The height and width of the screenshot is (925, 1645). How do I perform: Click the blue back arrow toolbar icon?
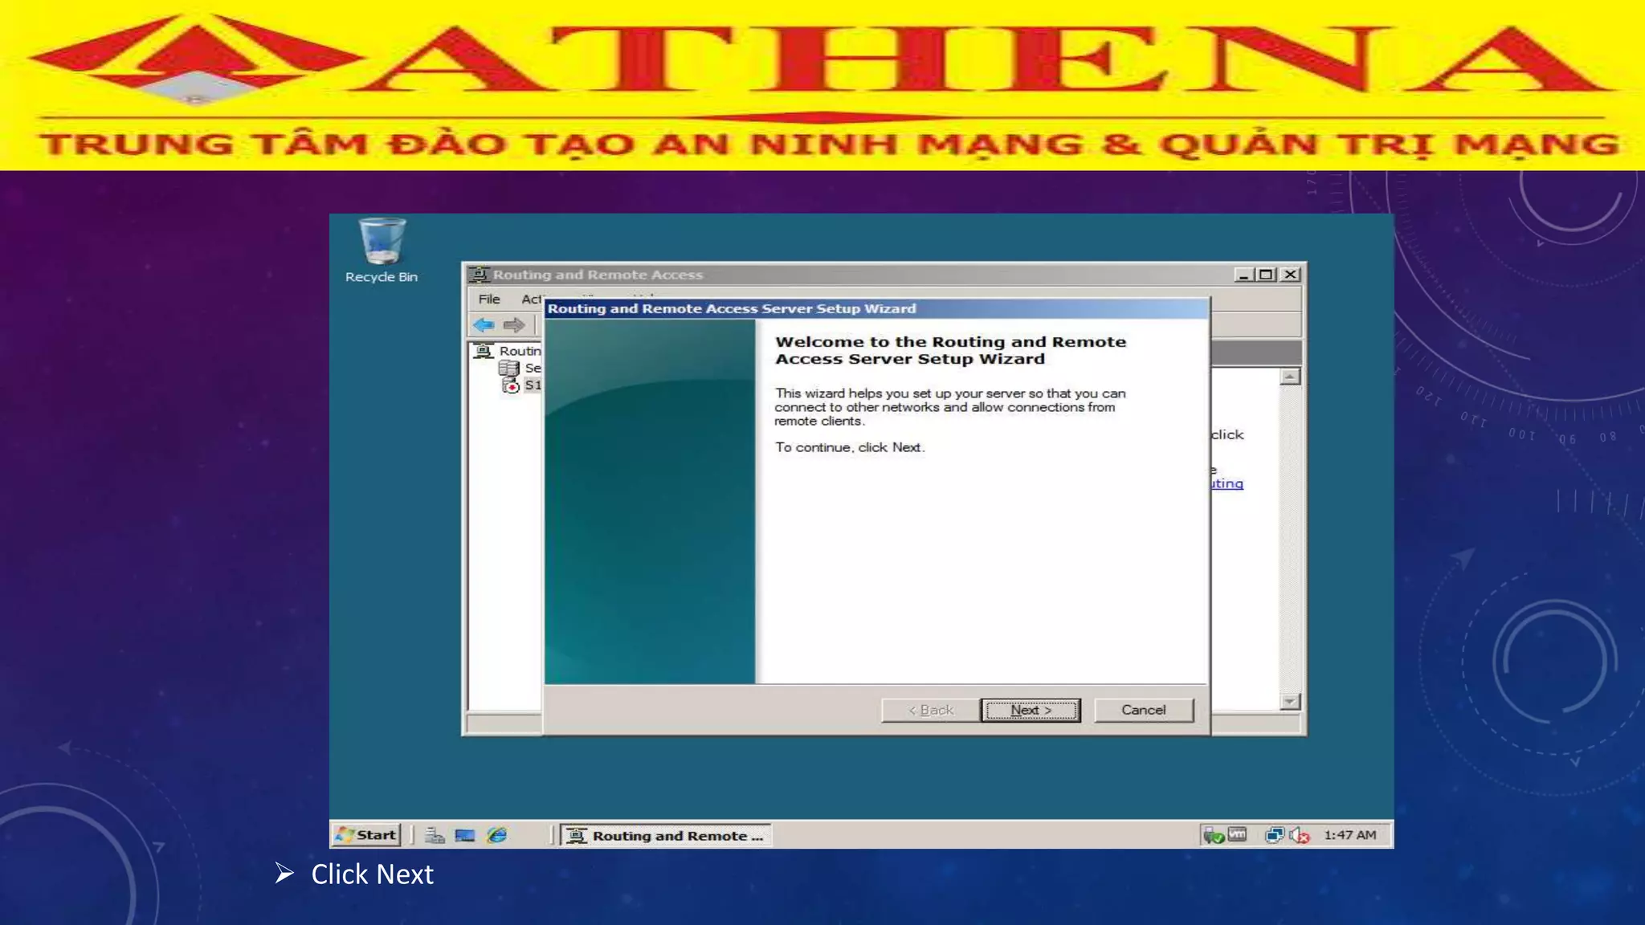[484, 325]
